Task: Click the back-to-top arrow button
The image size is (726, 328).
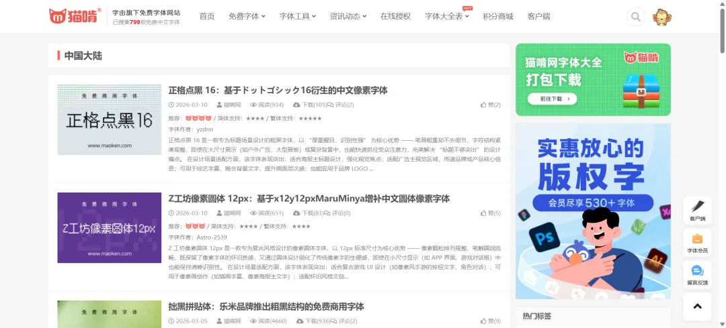Action: (697, 307)
